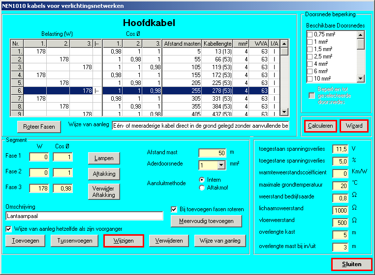
Task: Click the WVA column header
Action: (258, 44)
